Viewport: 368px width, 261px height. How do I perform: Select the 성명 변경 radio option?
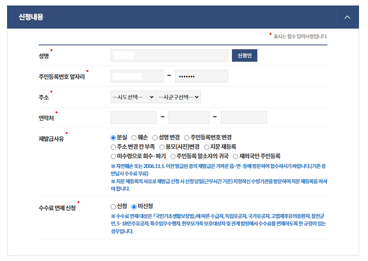click(155, 138)
